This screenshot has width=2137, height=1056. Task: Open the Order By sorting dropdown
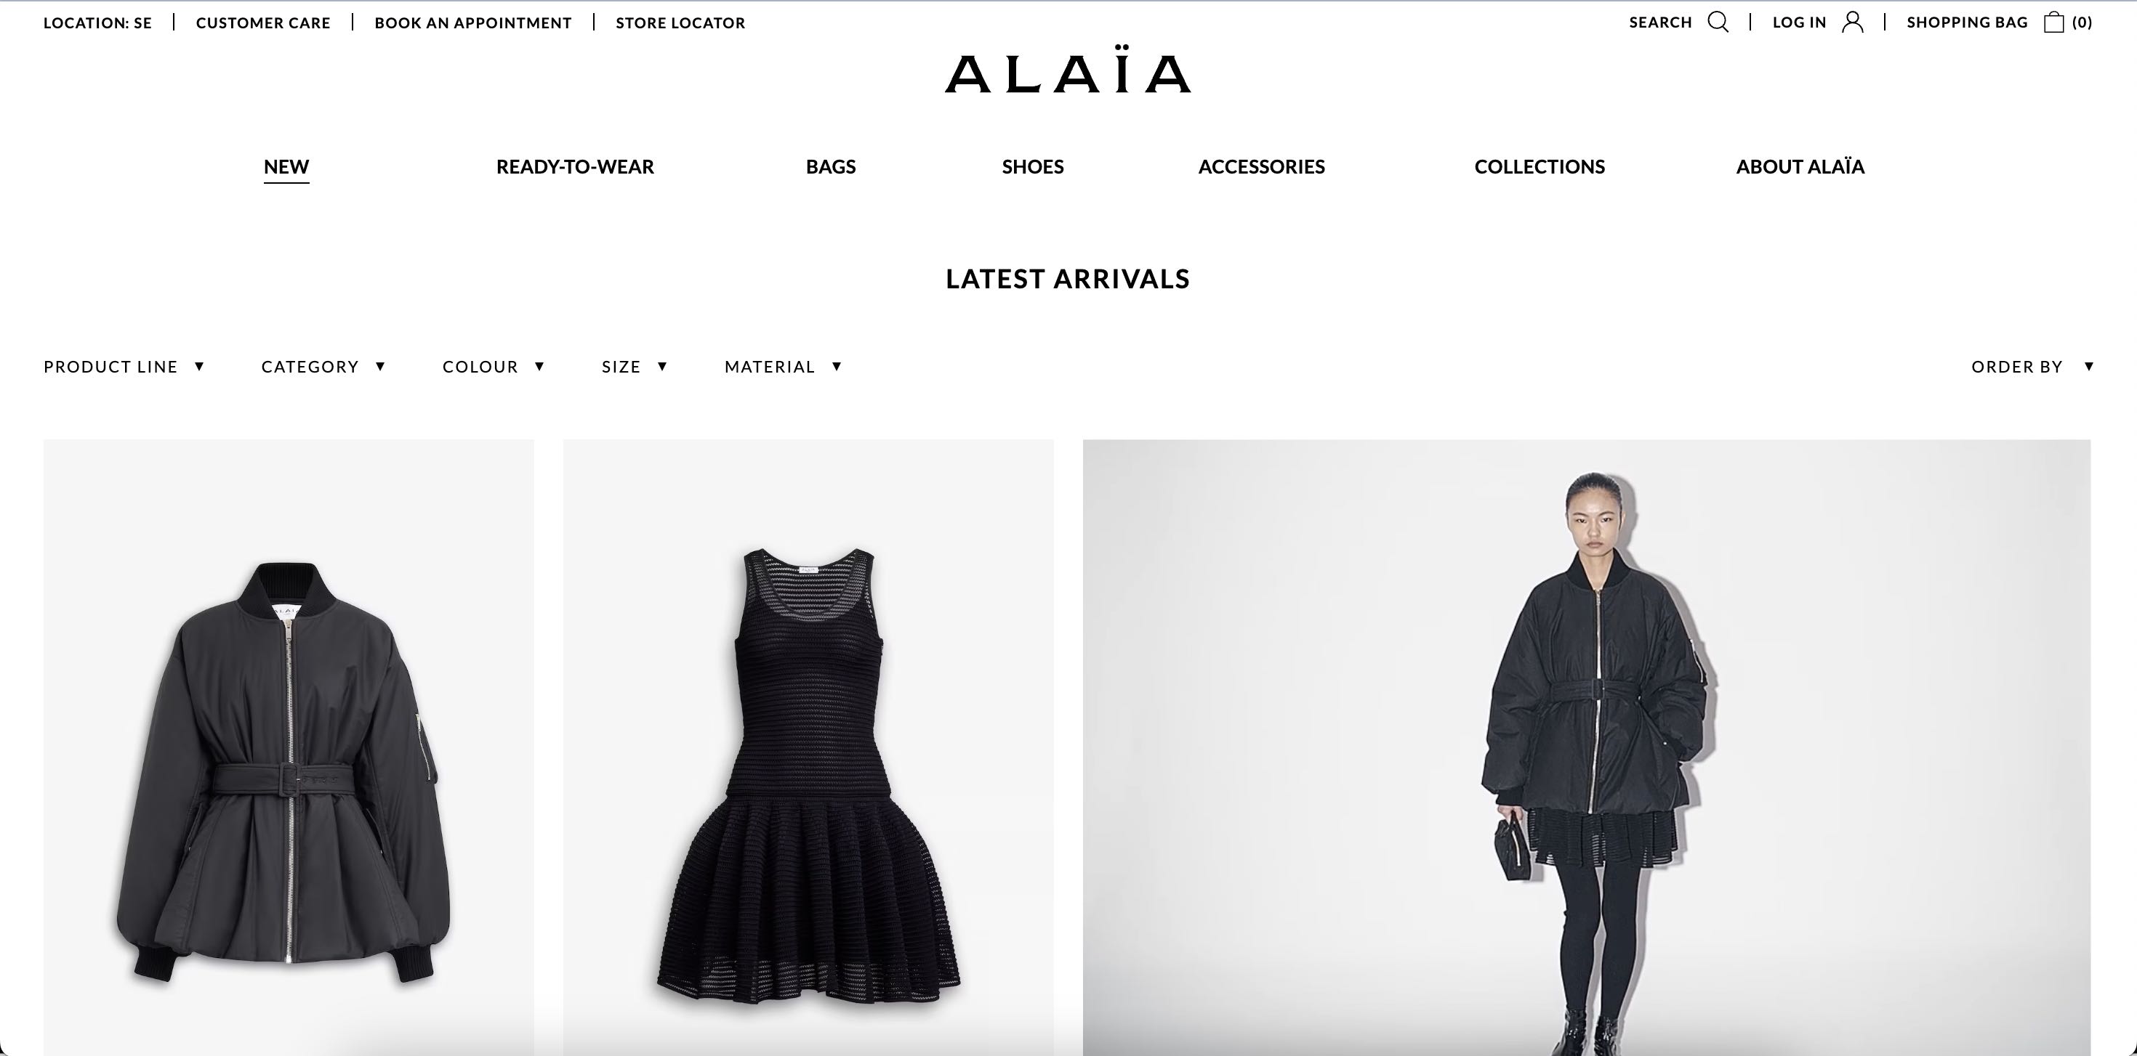tap(2032, 366)
